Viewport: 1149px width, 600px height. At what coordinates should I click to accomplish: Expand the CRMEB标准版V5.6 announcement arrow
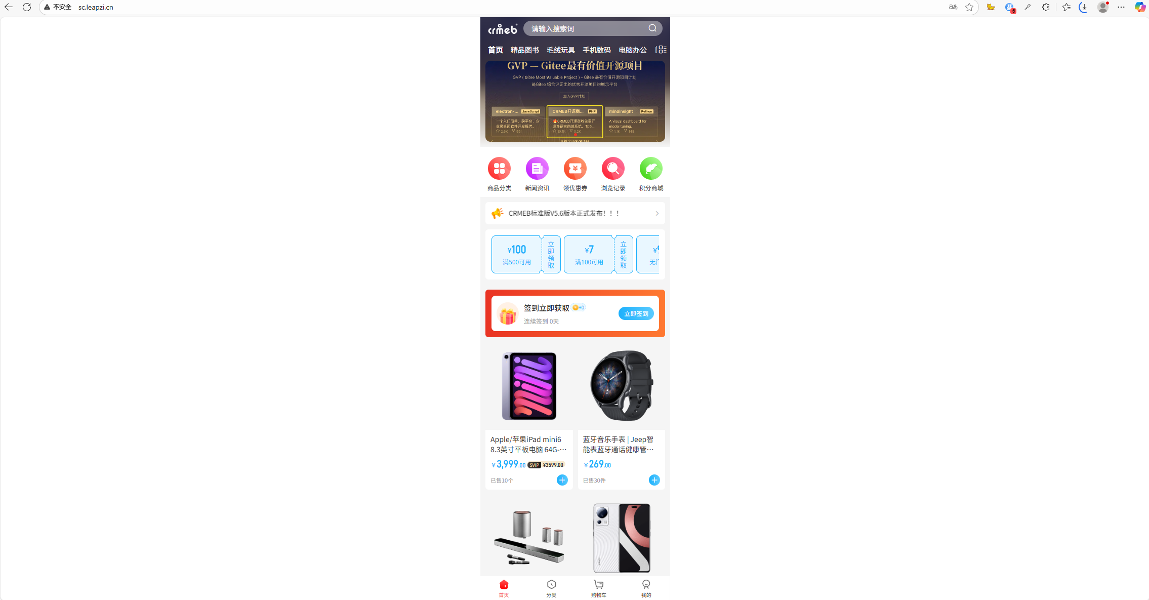pos(657,214)
